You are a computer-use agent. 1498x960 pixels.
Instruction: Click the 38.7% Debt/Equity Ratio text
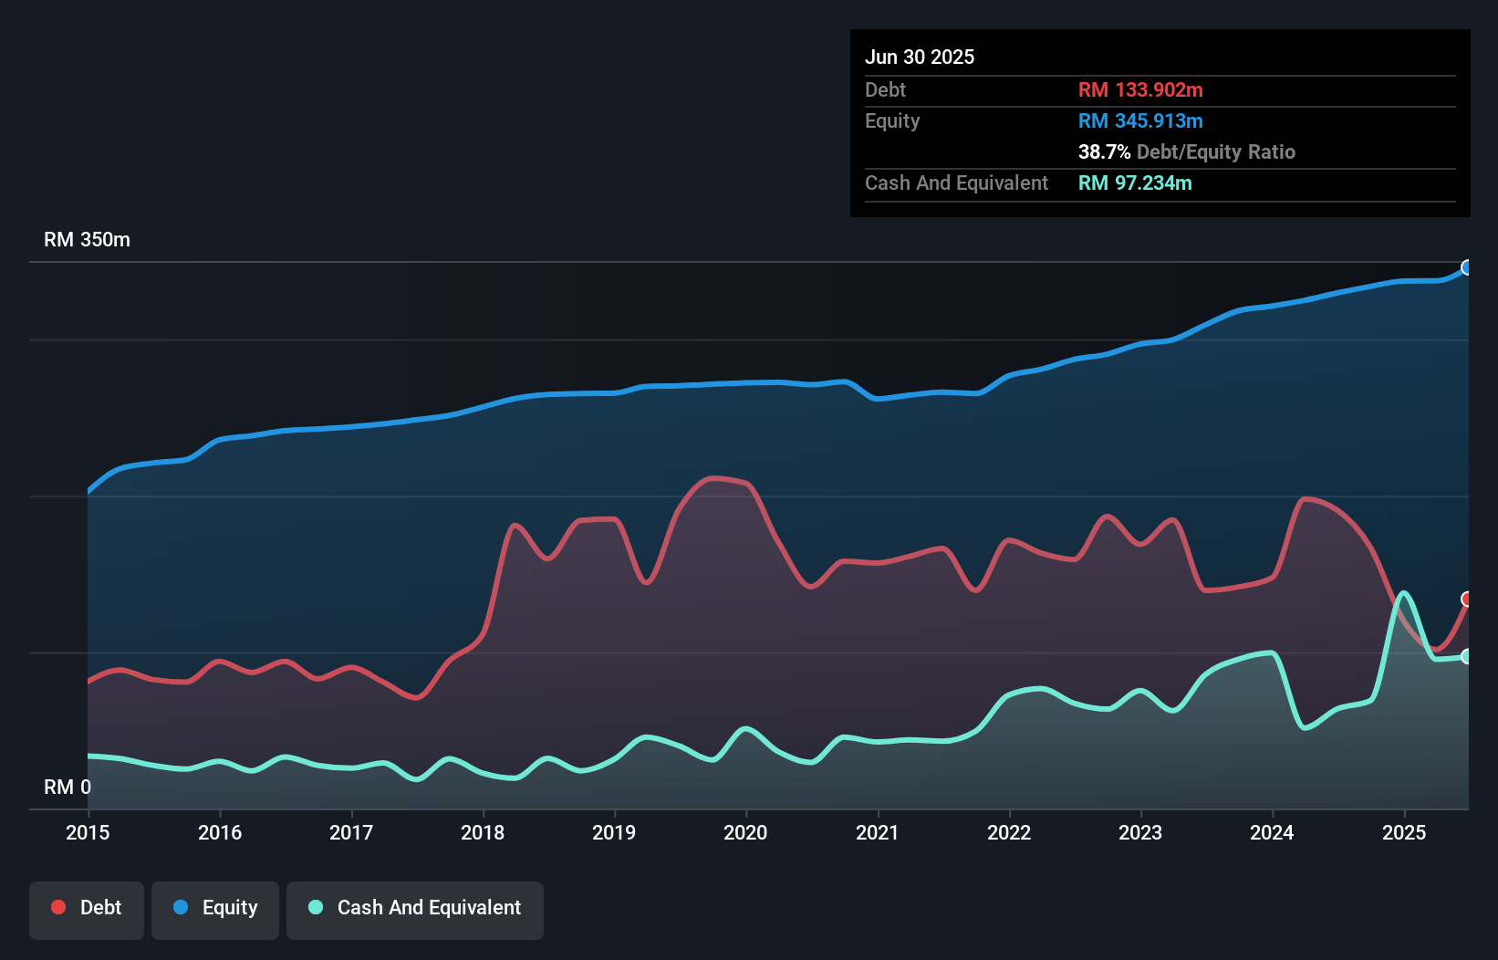(1186, 151)
